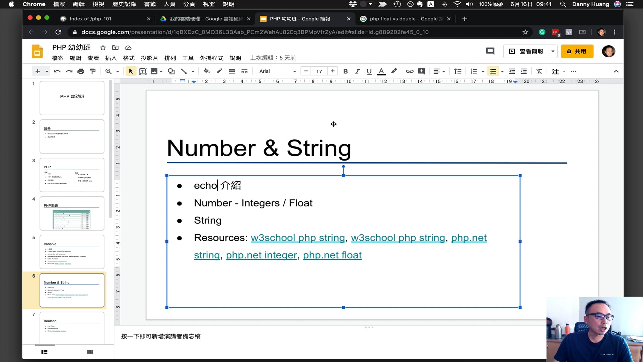Apply fill color to the selection

[x=207, y=71]
